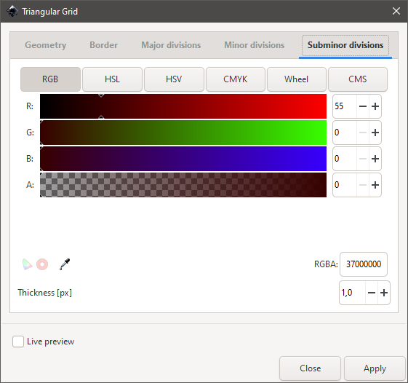This screenshot has height=383, width=408.
Task: Decrease the Thickness value with minus
Action: click(372, 293)
